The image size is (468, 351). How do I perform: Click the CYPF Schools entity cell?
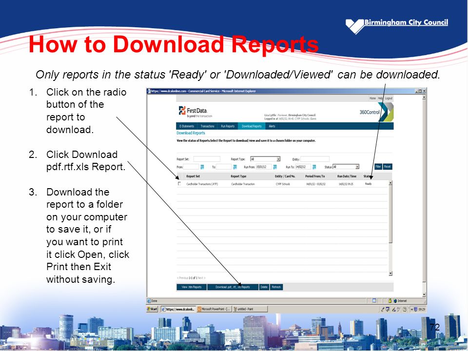pos(283,184)
